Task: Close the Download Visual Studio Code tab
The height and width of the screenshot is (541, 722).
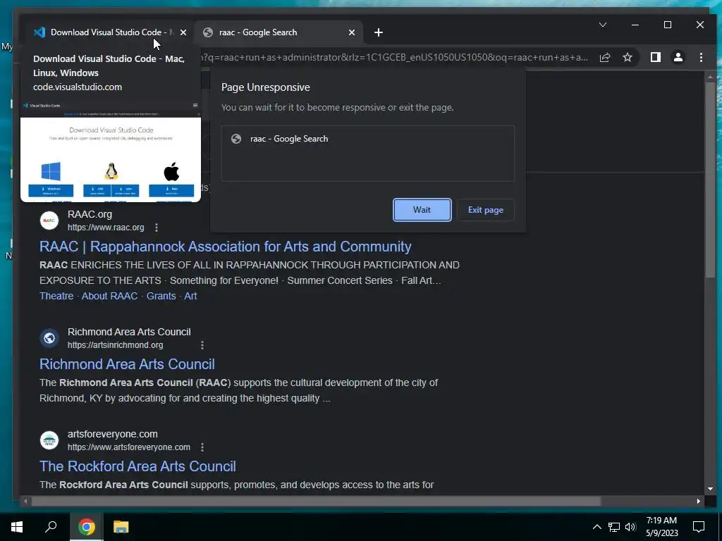Action: pyautogui.click(x=183, y=32)
